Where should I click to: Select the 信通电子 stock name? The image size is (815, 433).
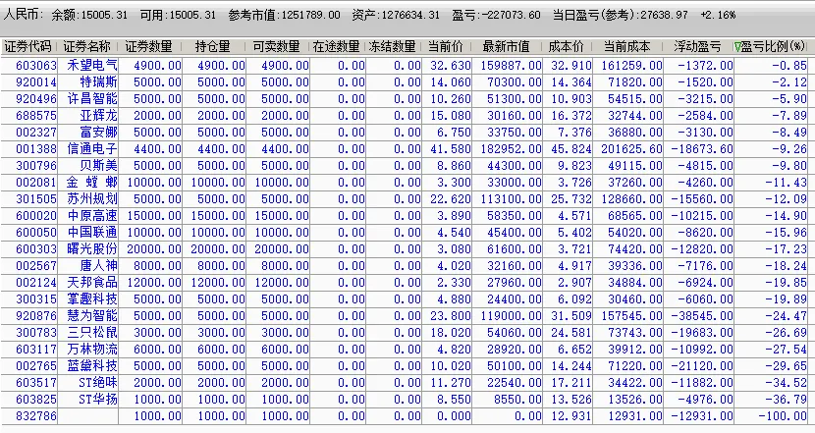(x=92, y=148)
